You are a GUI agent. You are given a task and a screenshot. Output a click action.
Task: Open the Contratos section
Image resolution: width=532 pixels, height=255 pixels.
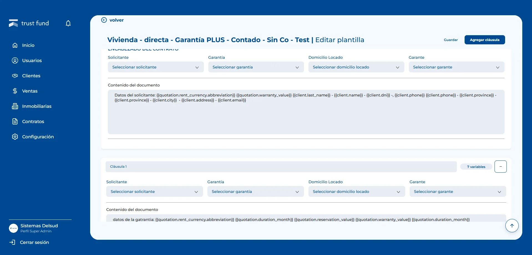pos(33,121)
